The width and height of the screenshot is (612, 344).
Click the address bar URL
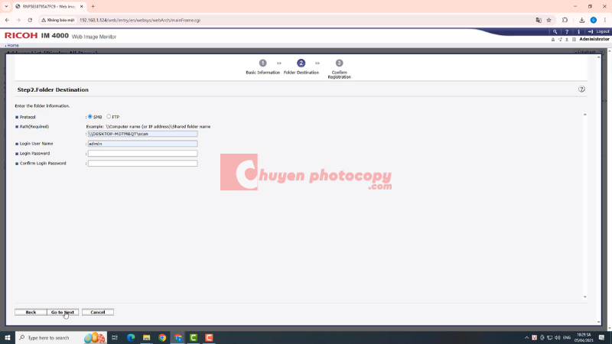(140, 20)
